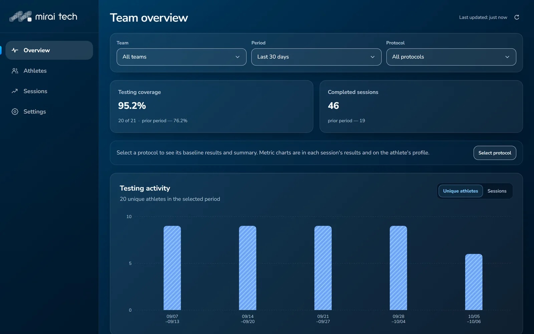
Task: Open the All teams dropdown
Action: pos(182,57)
